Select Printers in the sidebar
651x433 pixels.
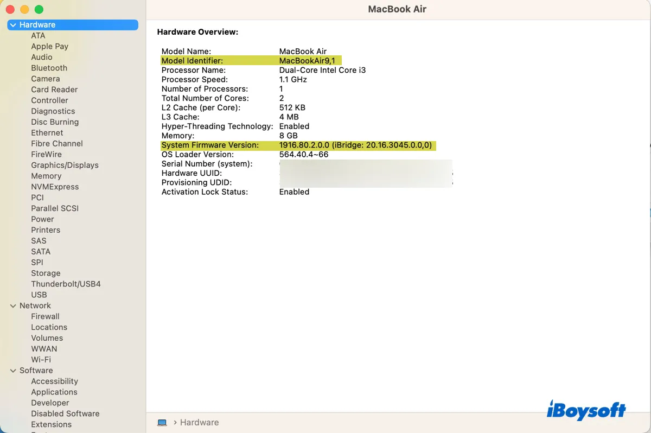(46, 230)
